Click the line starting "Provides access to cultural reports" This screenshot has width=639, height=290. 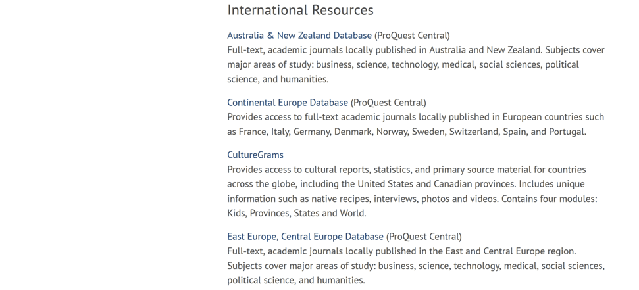406,170
